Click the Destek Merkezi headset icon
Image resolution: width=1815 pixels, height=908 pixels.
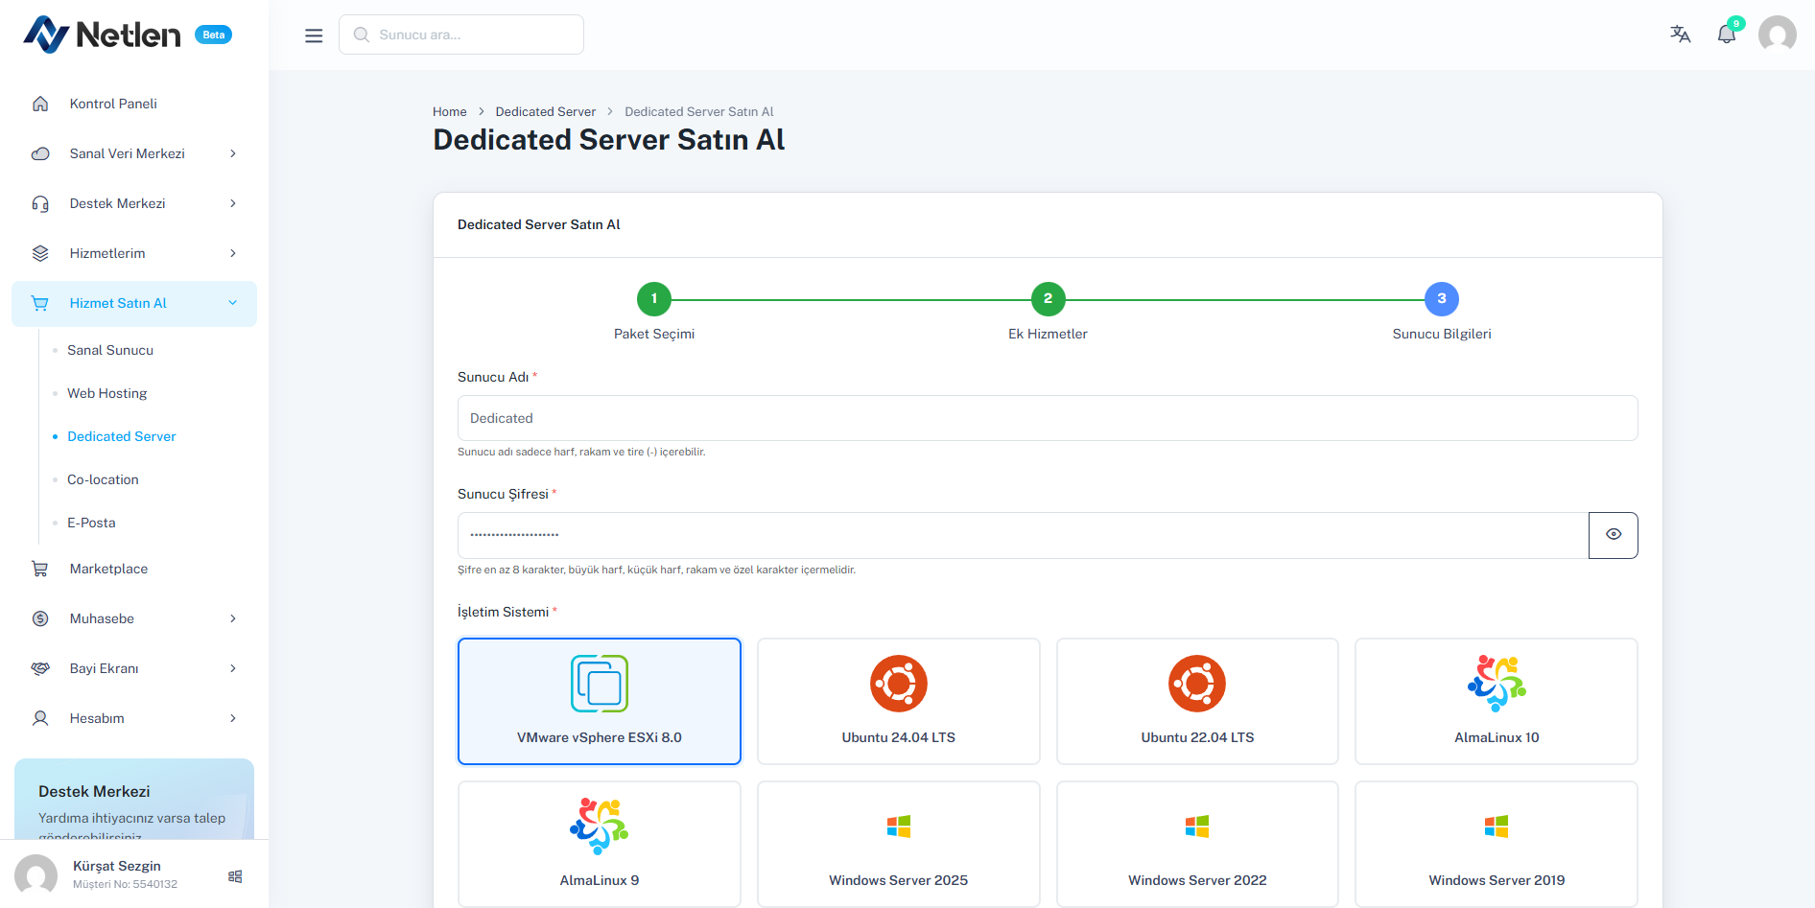[x=40, y=203]
